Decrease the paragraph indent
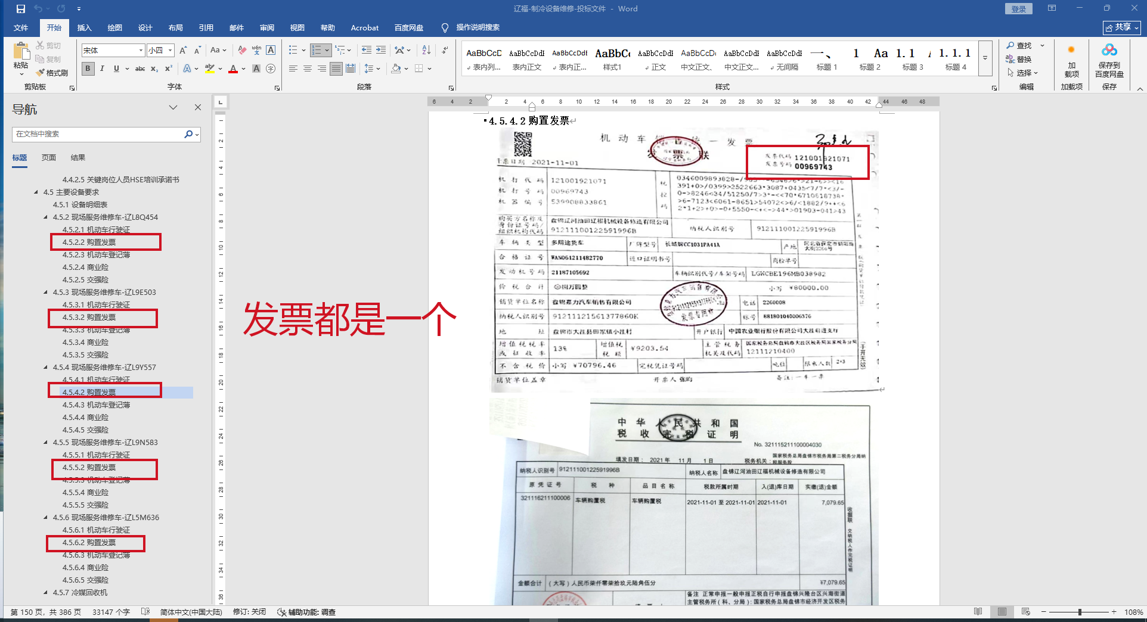Viewport: 1147px width, 622px height. [x=366, y=51]
